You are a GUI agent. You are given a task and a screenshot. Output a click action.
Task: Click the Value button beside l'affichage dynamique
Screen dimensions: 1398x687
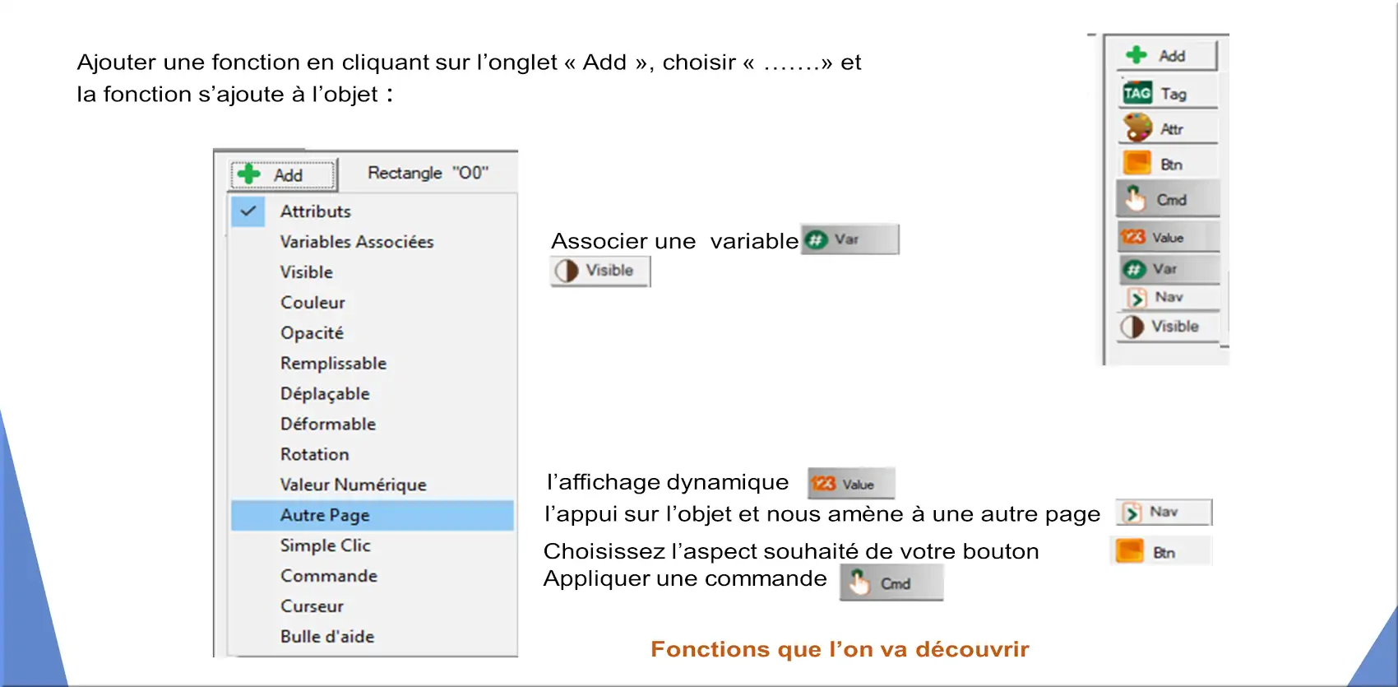851,484
